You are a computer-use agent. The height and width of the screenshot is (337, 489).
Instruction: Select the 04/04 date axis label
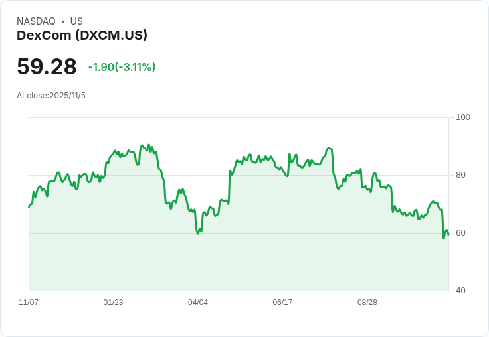198,303
